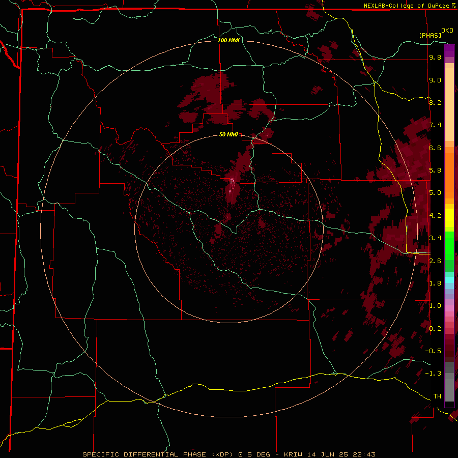
Task: Click the NEXLAB-College of DuPage title text
Action: tap(407, 6)
